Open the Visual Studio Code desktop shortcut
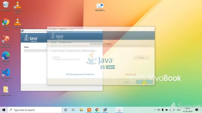 tap(6, 75)
